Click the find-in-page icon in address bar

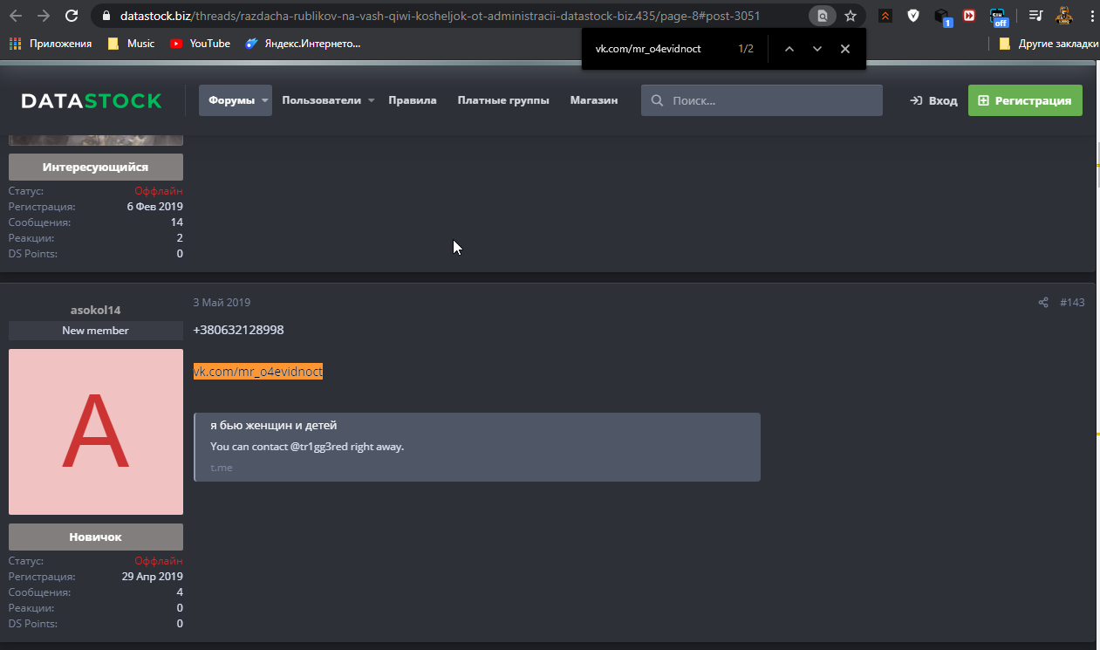(822, 16)
